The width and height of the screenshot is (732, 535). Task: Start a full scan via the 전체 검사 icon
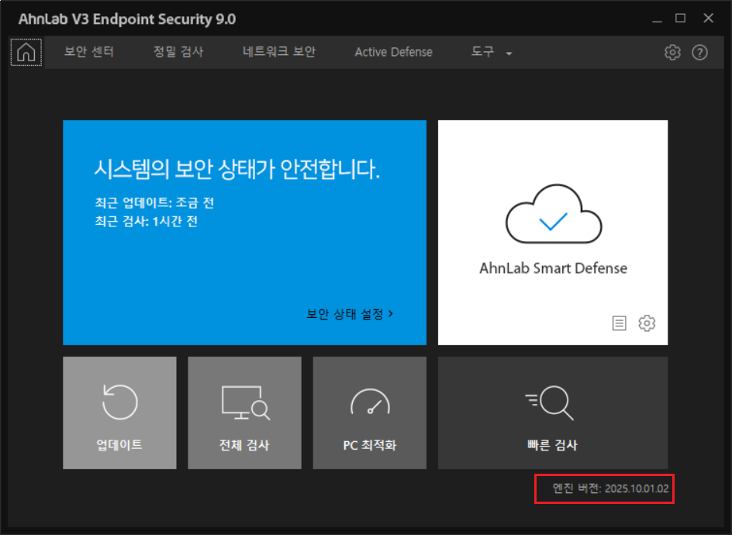[244, 402]
